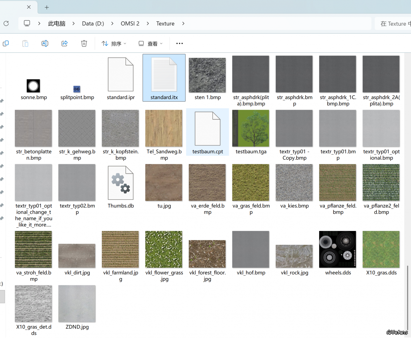Select the Thumbs.db file
Image resolution: width=411 pixels, height=338 pixels.
(121, 183)
